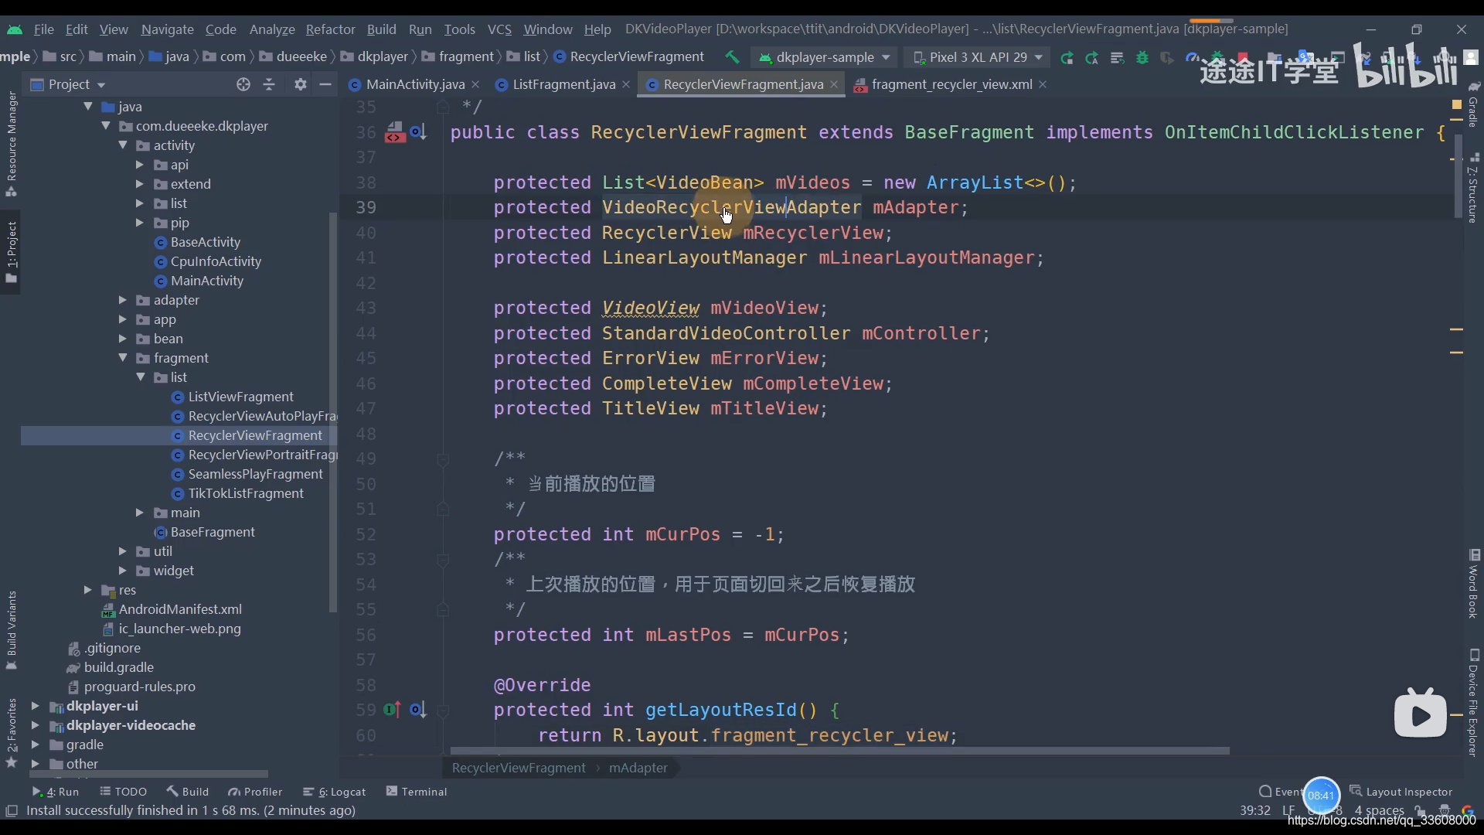1484x835 pixels.
Task: Open the Pixel 3 XL API 29 device dropdown
Action: (x=978, y=57)
